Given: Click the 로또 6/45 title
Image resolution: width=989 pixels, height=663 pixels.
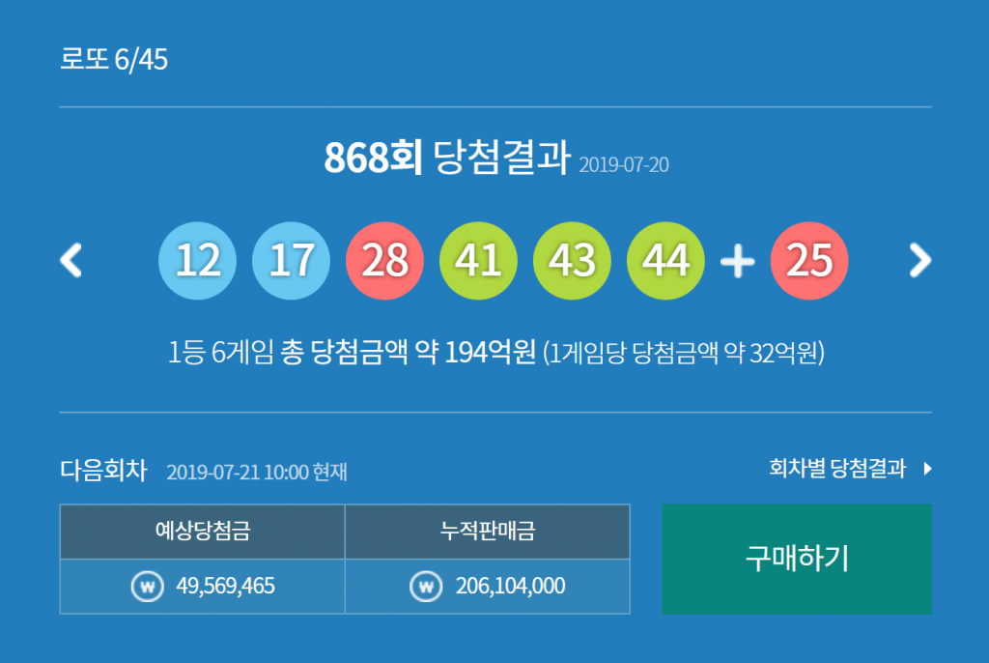Looking at the screenshot, I should click(114, 60).
